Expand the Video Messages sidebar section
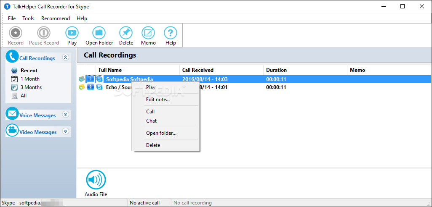 [x=65, y=131]
